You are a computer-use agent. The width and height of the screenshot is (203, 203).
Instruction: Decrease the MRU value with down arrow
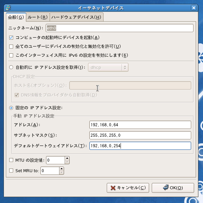pos(62,173)
